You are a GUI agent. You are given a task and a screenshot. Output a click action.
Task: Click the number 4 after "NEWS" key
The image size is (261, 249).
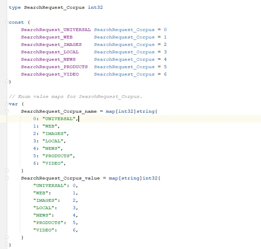(74, 215)
